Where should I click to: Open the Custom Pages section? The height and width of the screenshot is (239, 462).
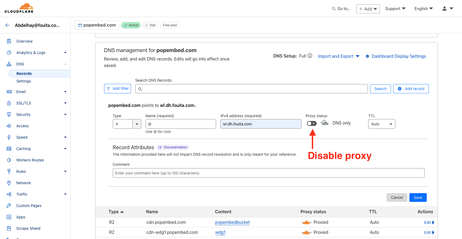click(29, 206)
